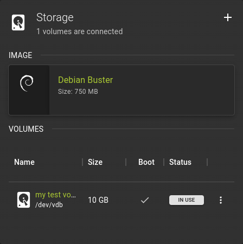The height and width of the screenshot is (244, 243).
Task: Click the '1 volumes are connected' subtitle
Action: (x=80, y=31)
